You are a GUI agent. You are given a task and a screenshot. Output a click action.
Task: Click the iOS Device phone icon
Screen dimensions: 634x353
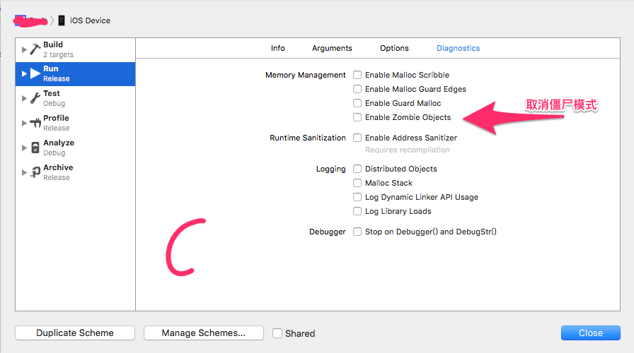(x=62, y=20)
